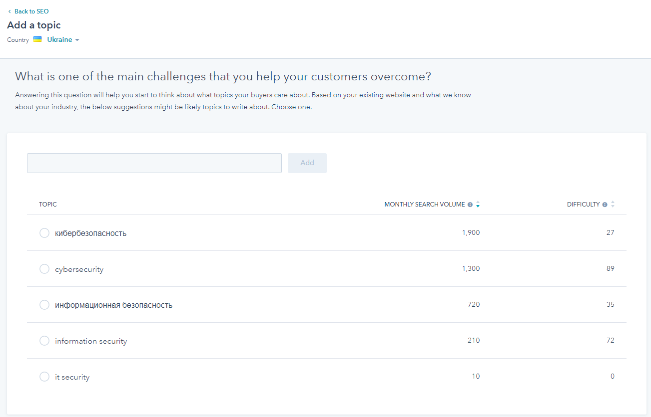Click the difficulty value 72

[x=610, y=340]
